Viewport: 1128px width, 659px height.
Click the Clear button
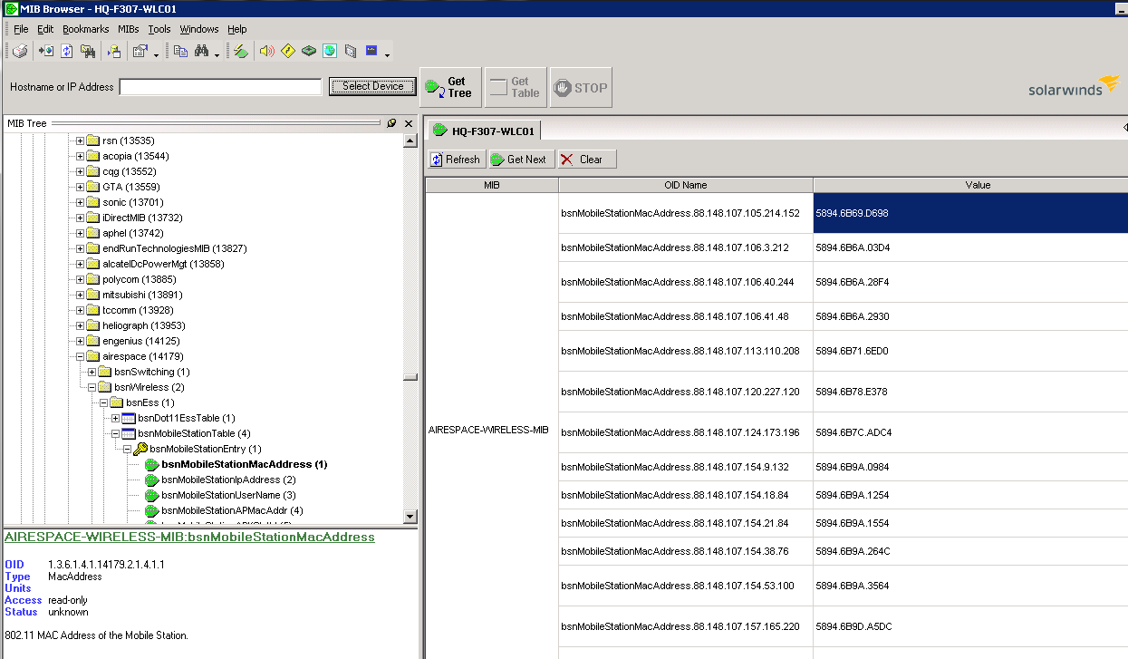click(587, 159)
